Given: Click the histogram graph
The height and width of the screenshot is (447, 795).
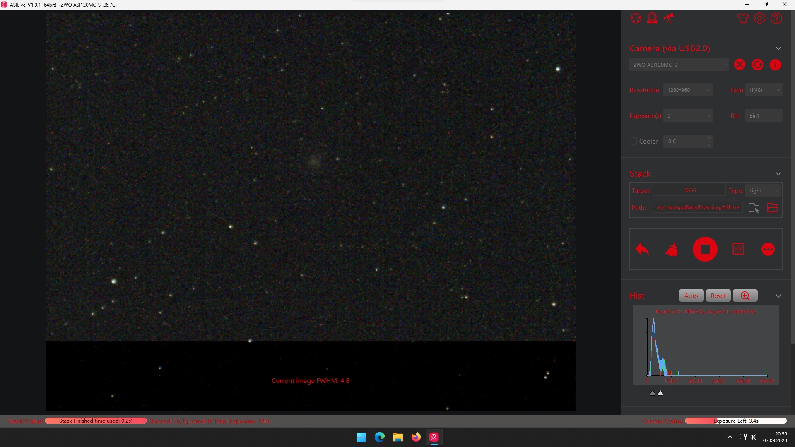Looking at the screenshot, I should click(x=706, y=346).
